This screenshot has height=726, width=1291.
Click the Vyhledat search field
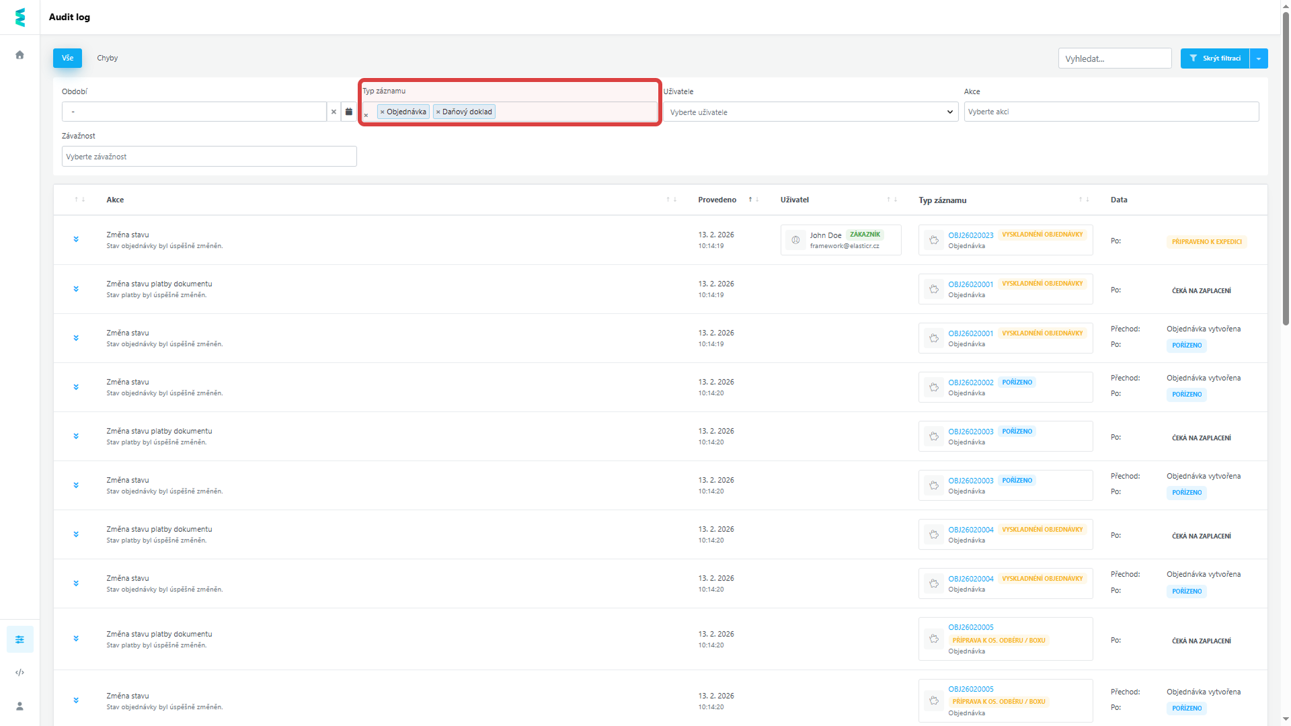[1114, 58]
